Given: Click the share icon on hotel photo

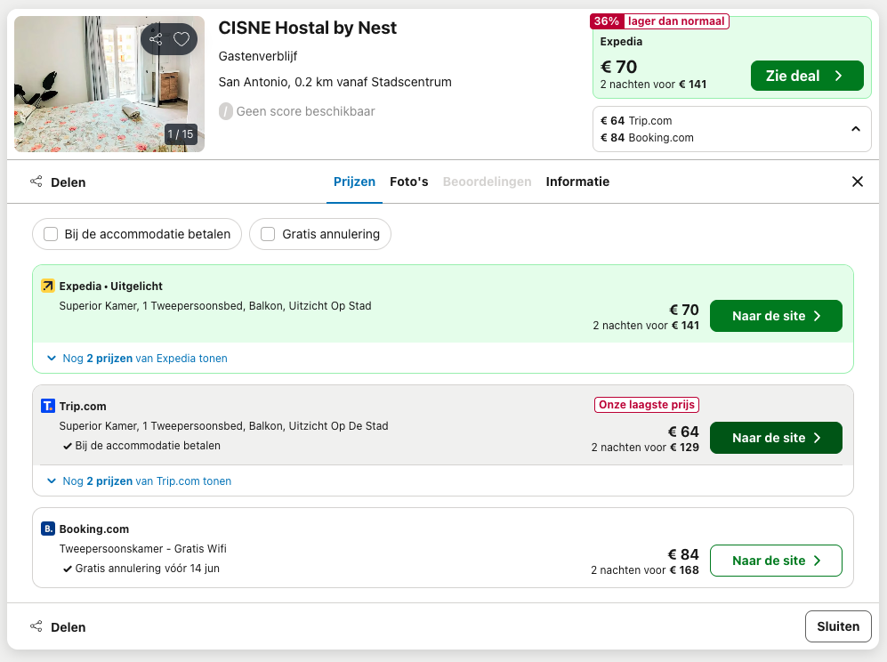Looking at the screenshot, I should tap(156, 39).
